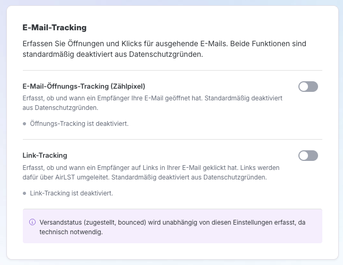Turn on the Link-Tracking switch

[308, 156]
